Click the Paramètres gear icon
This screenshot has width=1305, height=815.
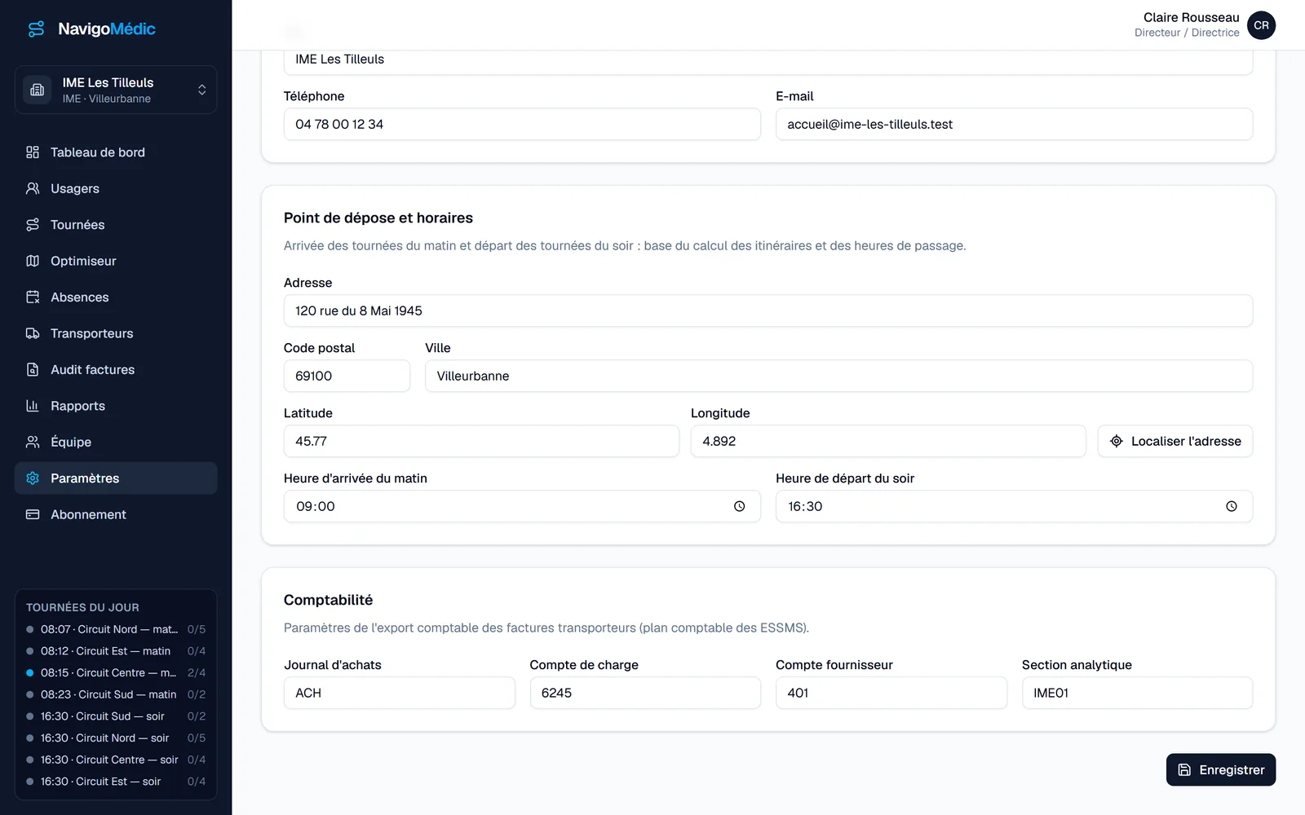(x=33, y=478)
